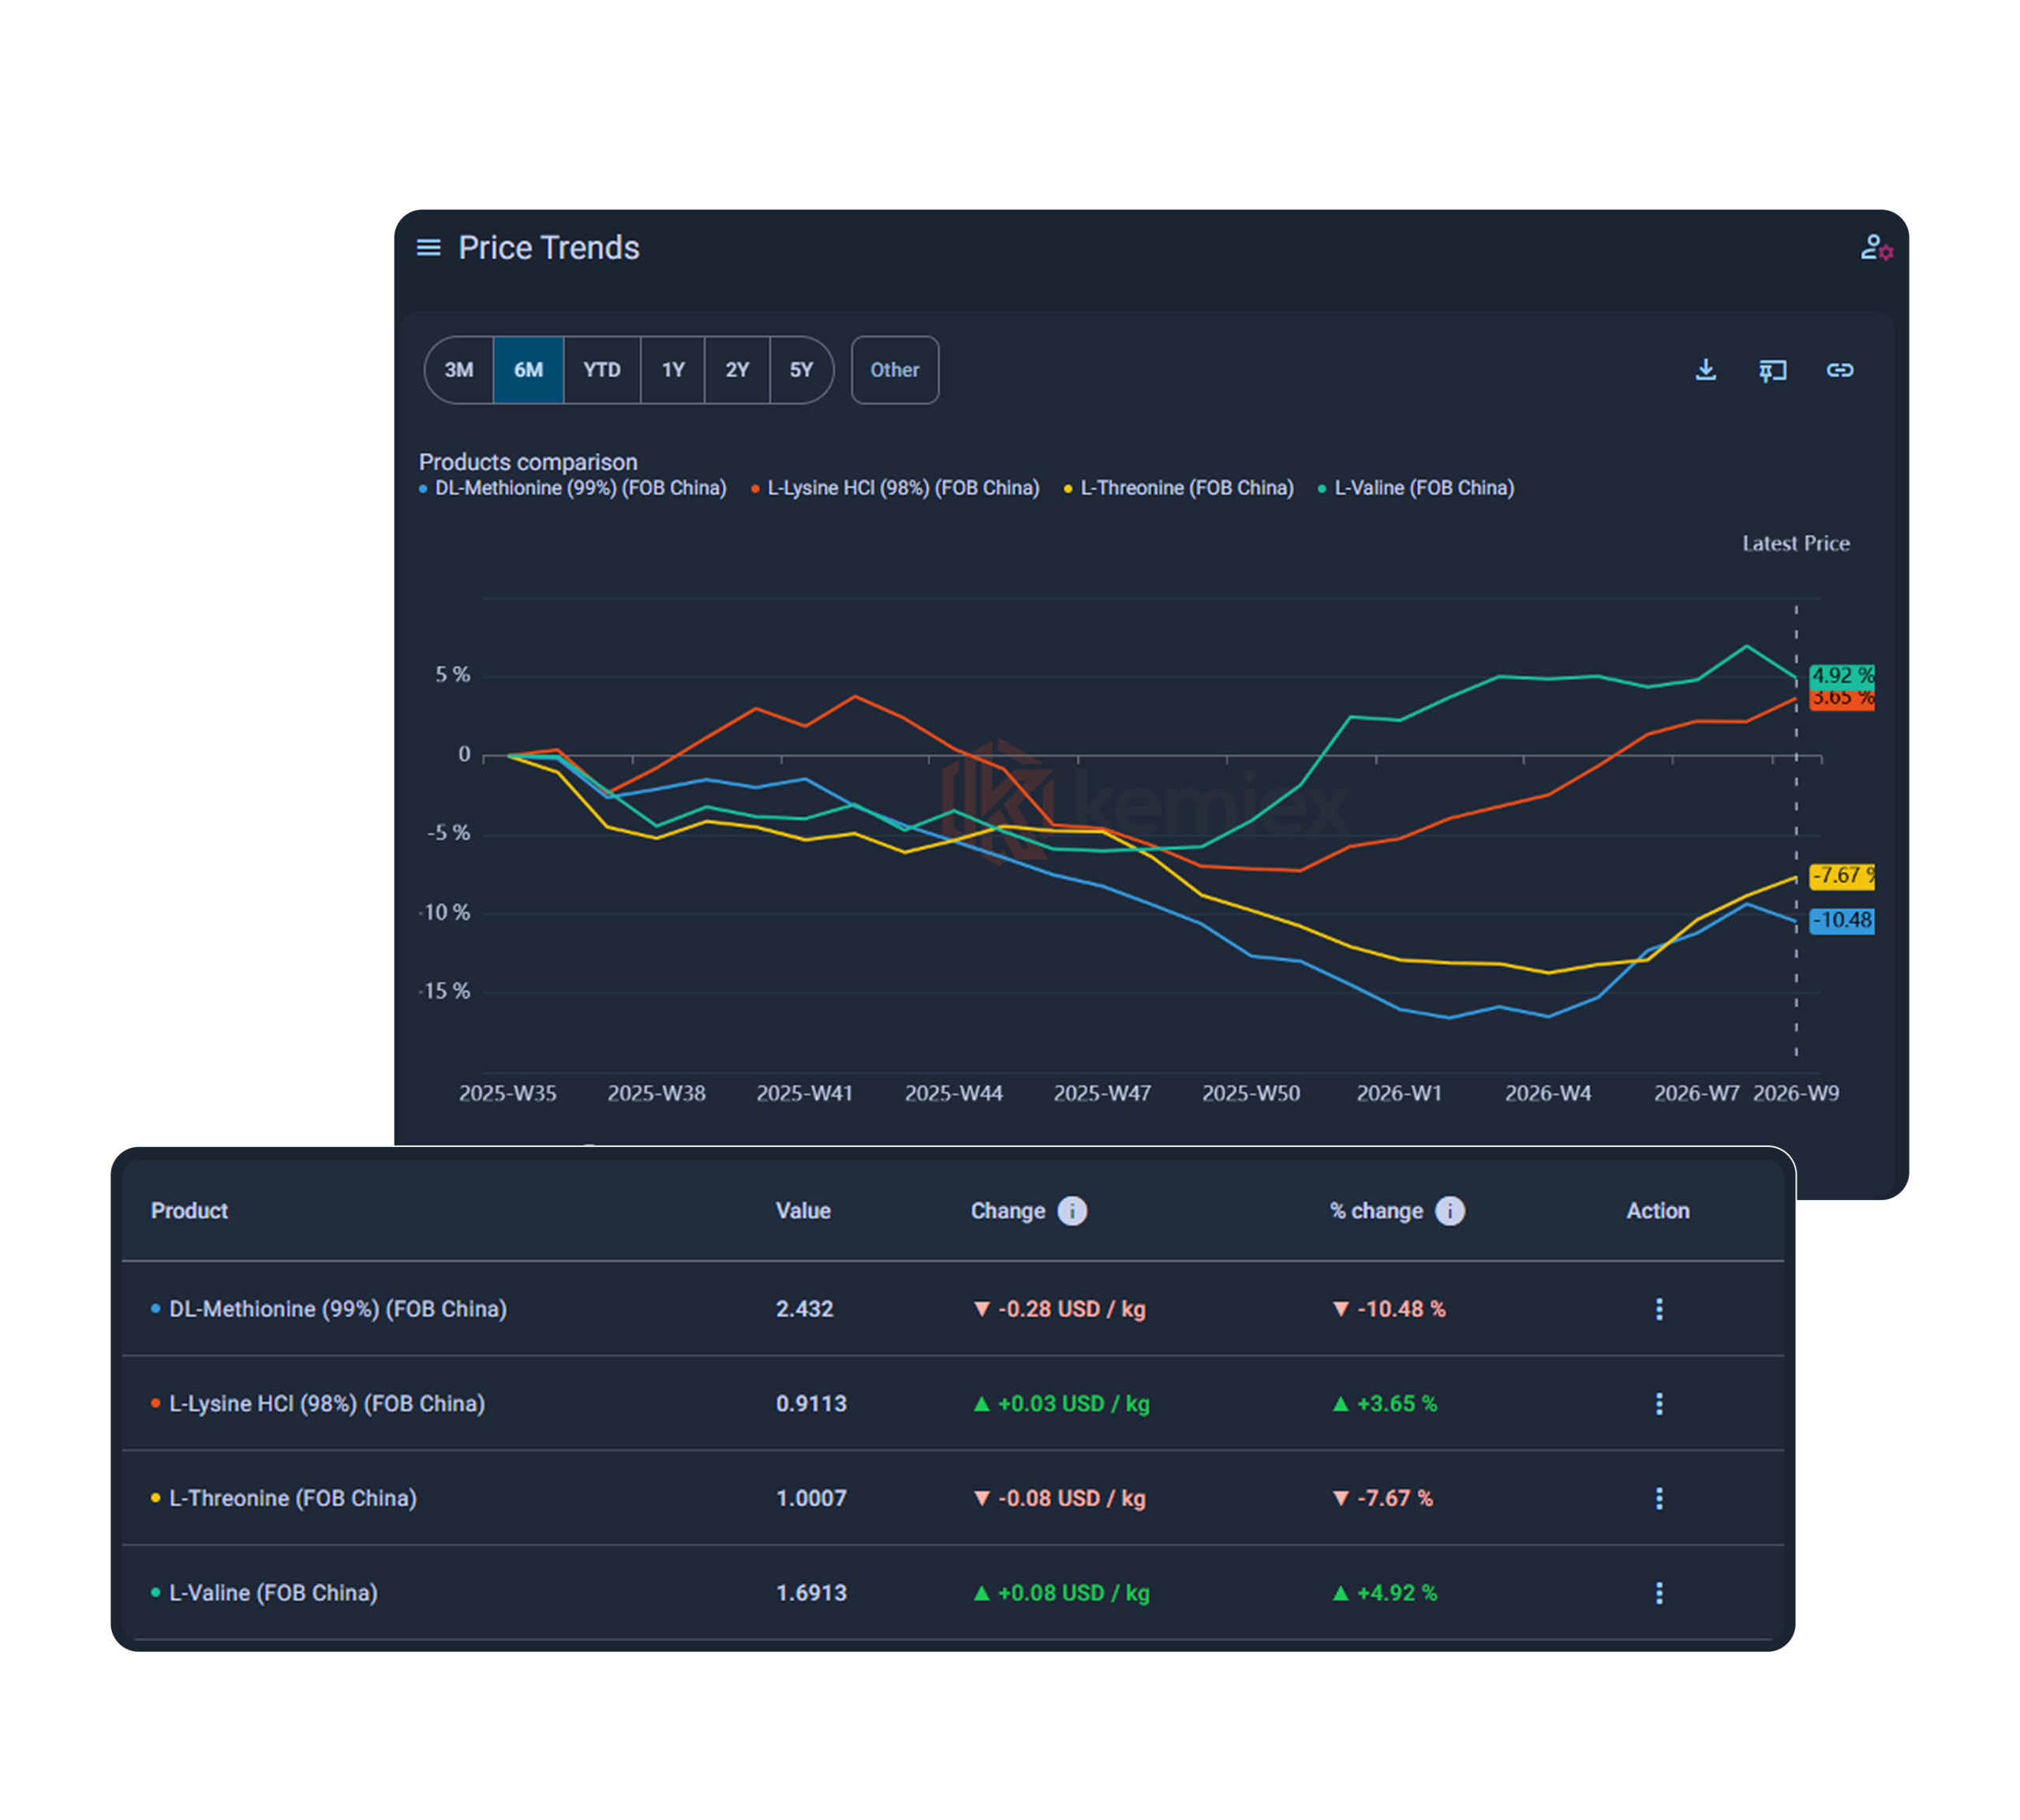This screenshot has width=2020, height=1820.
Task: Click the copy link icon
Action: point(1840,370)
